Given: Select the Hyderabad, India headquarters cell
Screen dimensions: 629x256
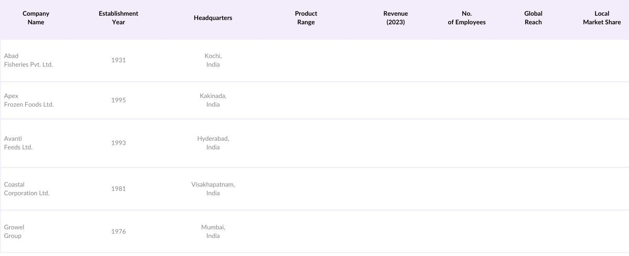Looking at the screenshot, I should [x=213, y=143].
